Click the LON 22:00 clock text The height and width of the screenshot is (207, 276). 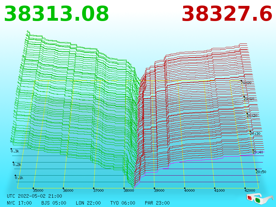[88, 203]
